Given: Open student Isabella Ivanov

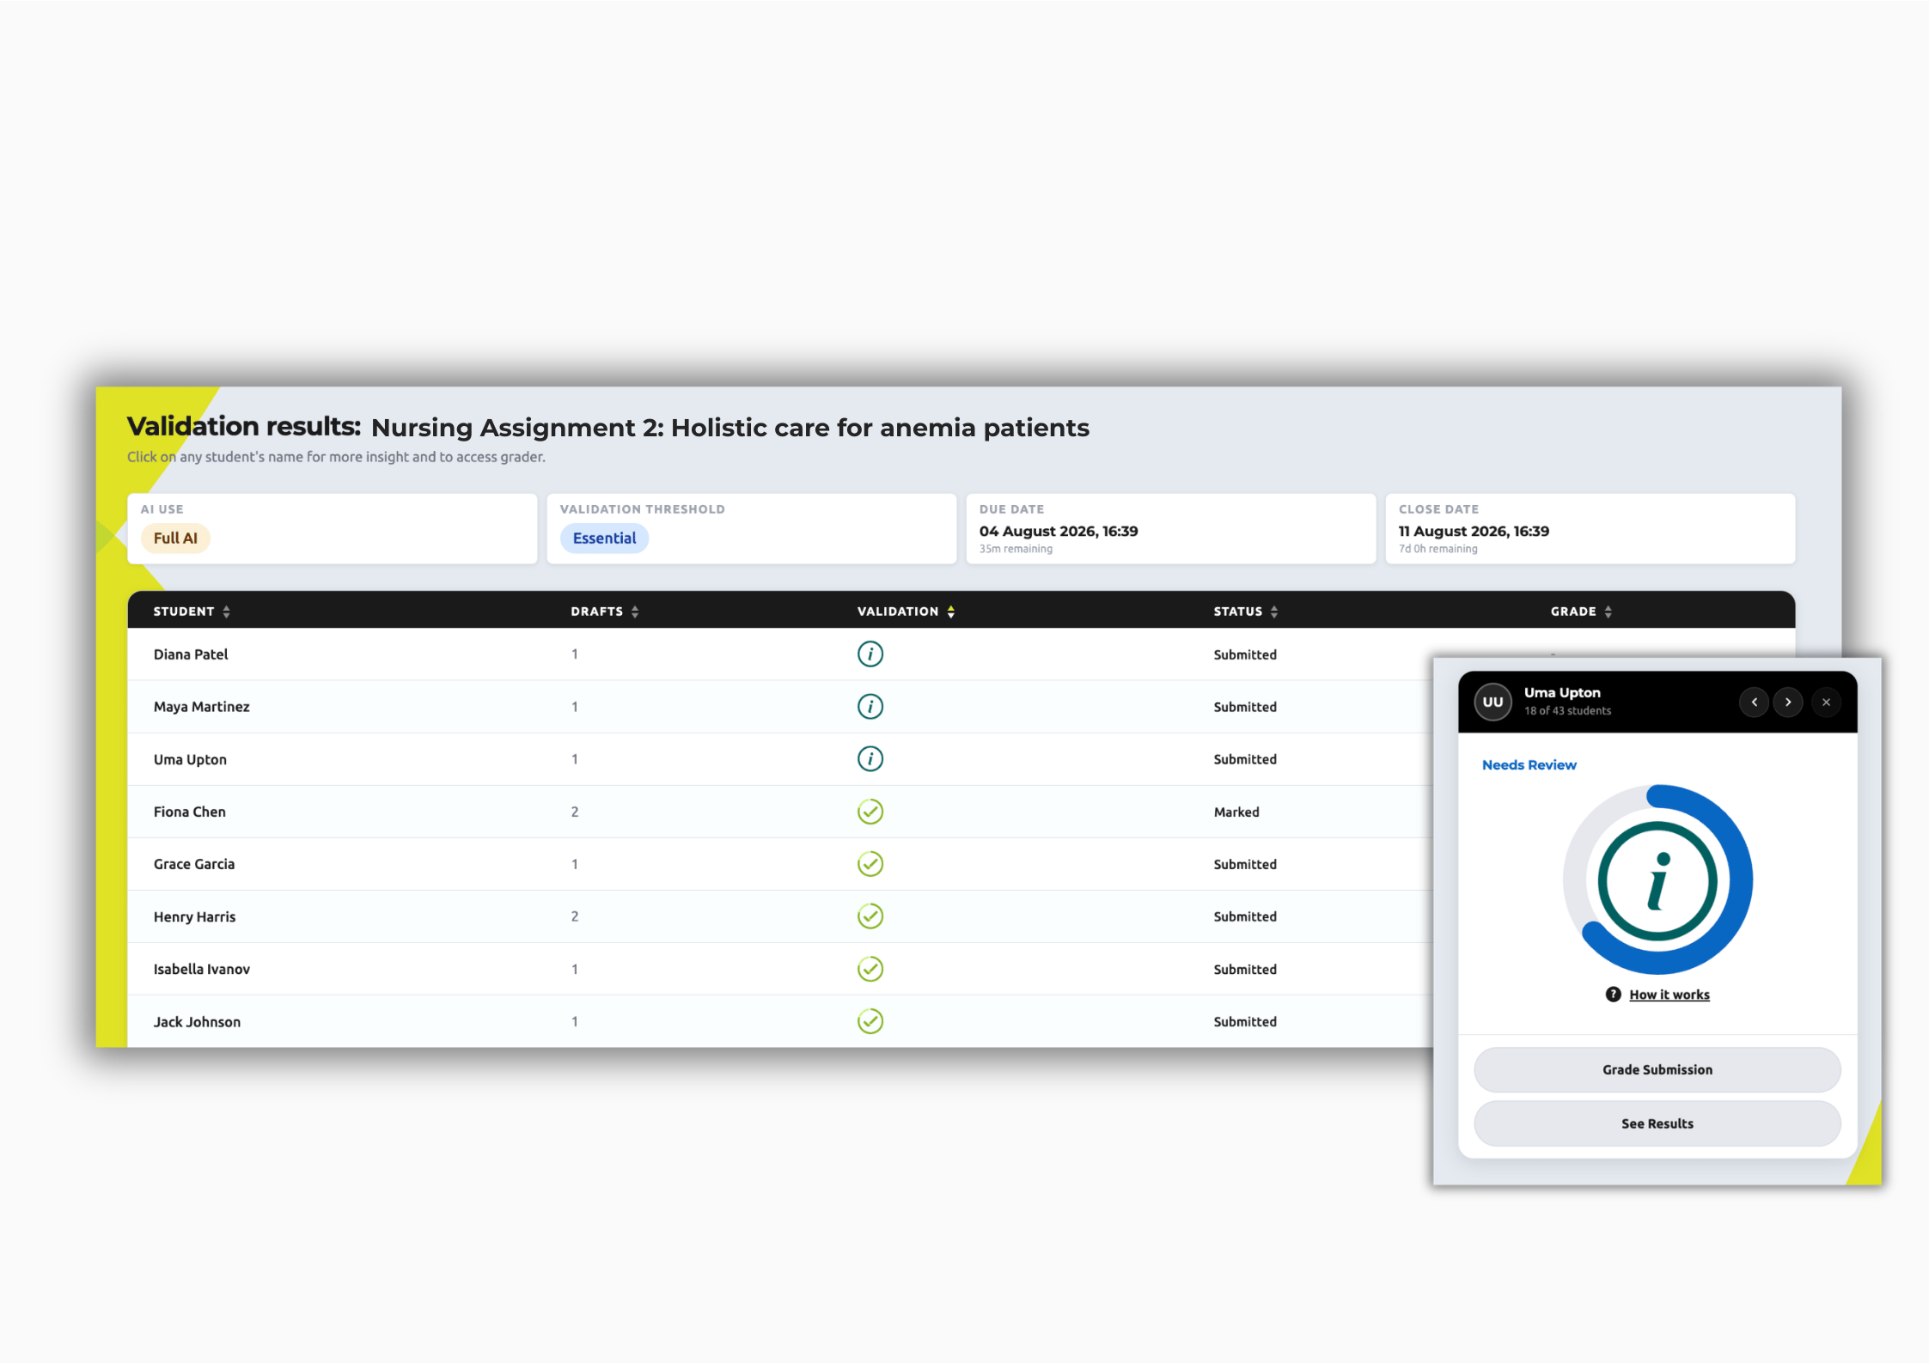Looking at the screenshot, I should coord(201,969).
